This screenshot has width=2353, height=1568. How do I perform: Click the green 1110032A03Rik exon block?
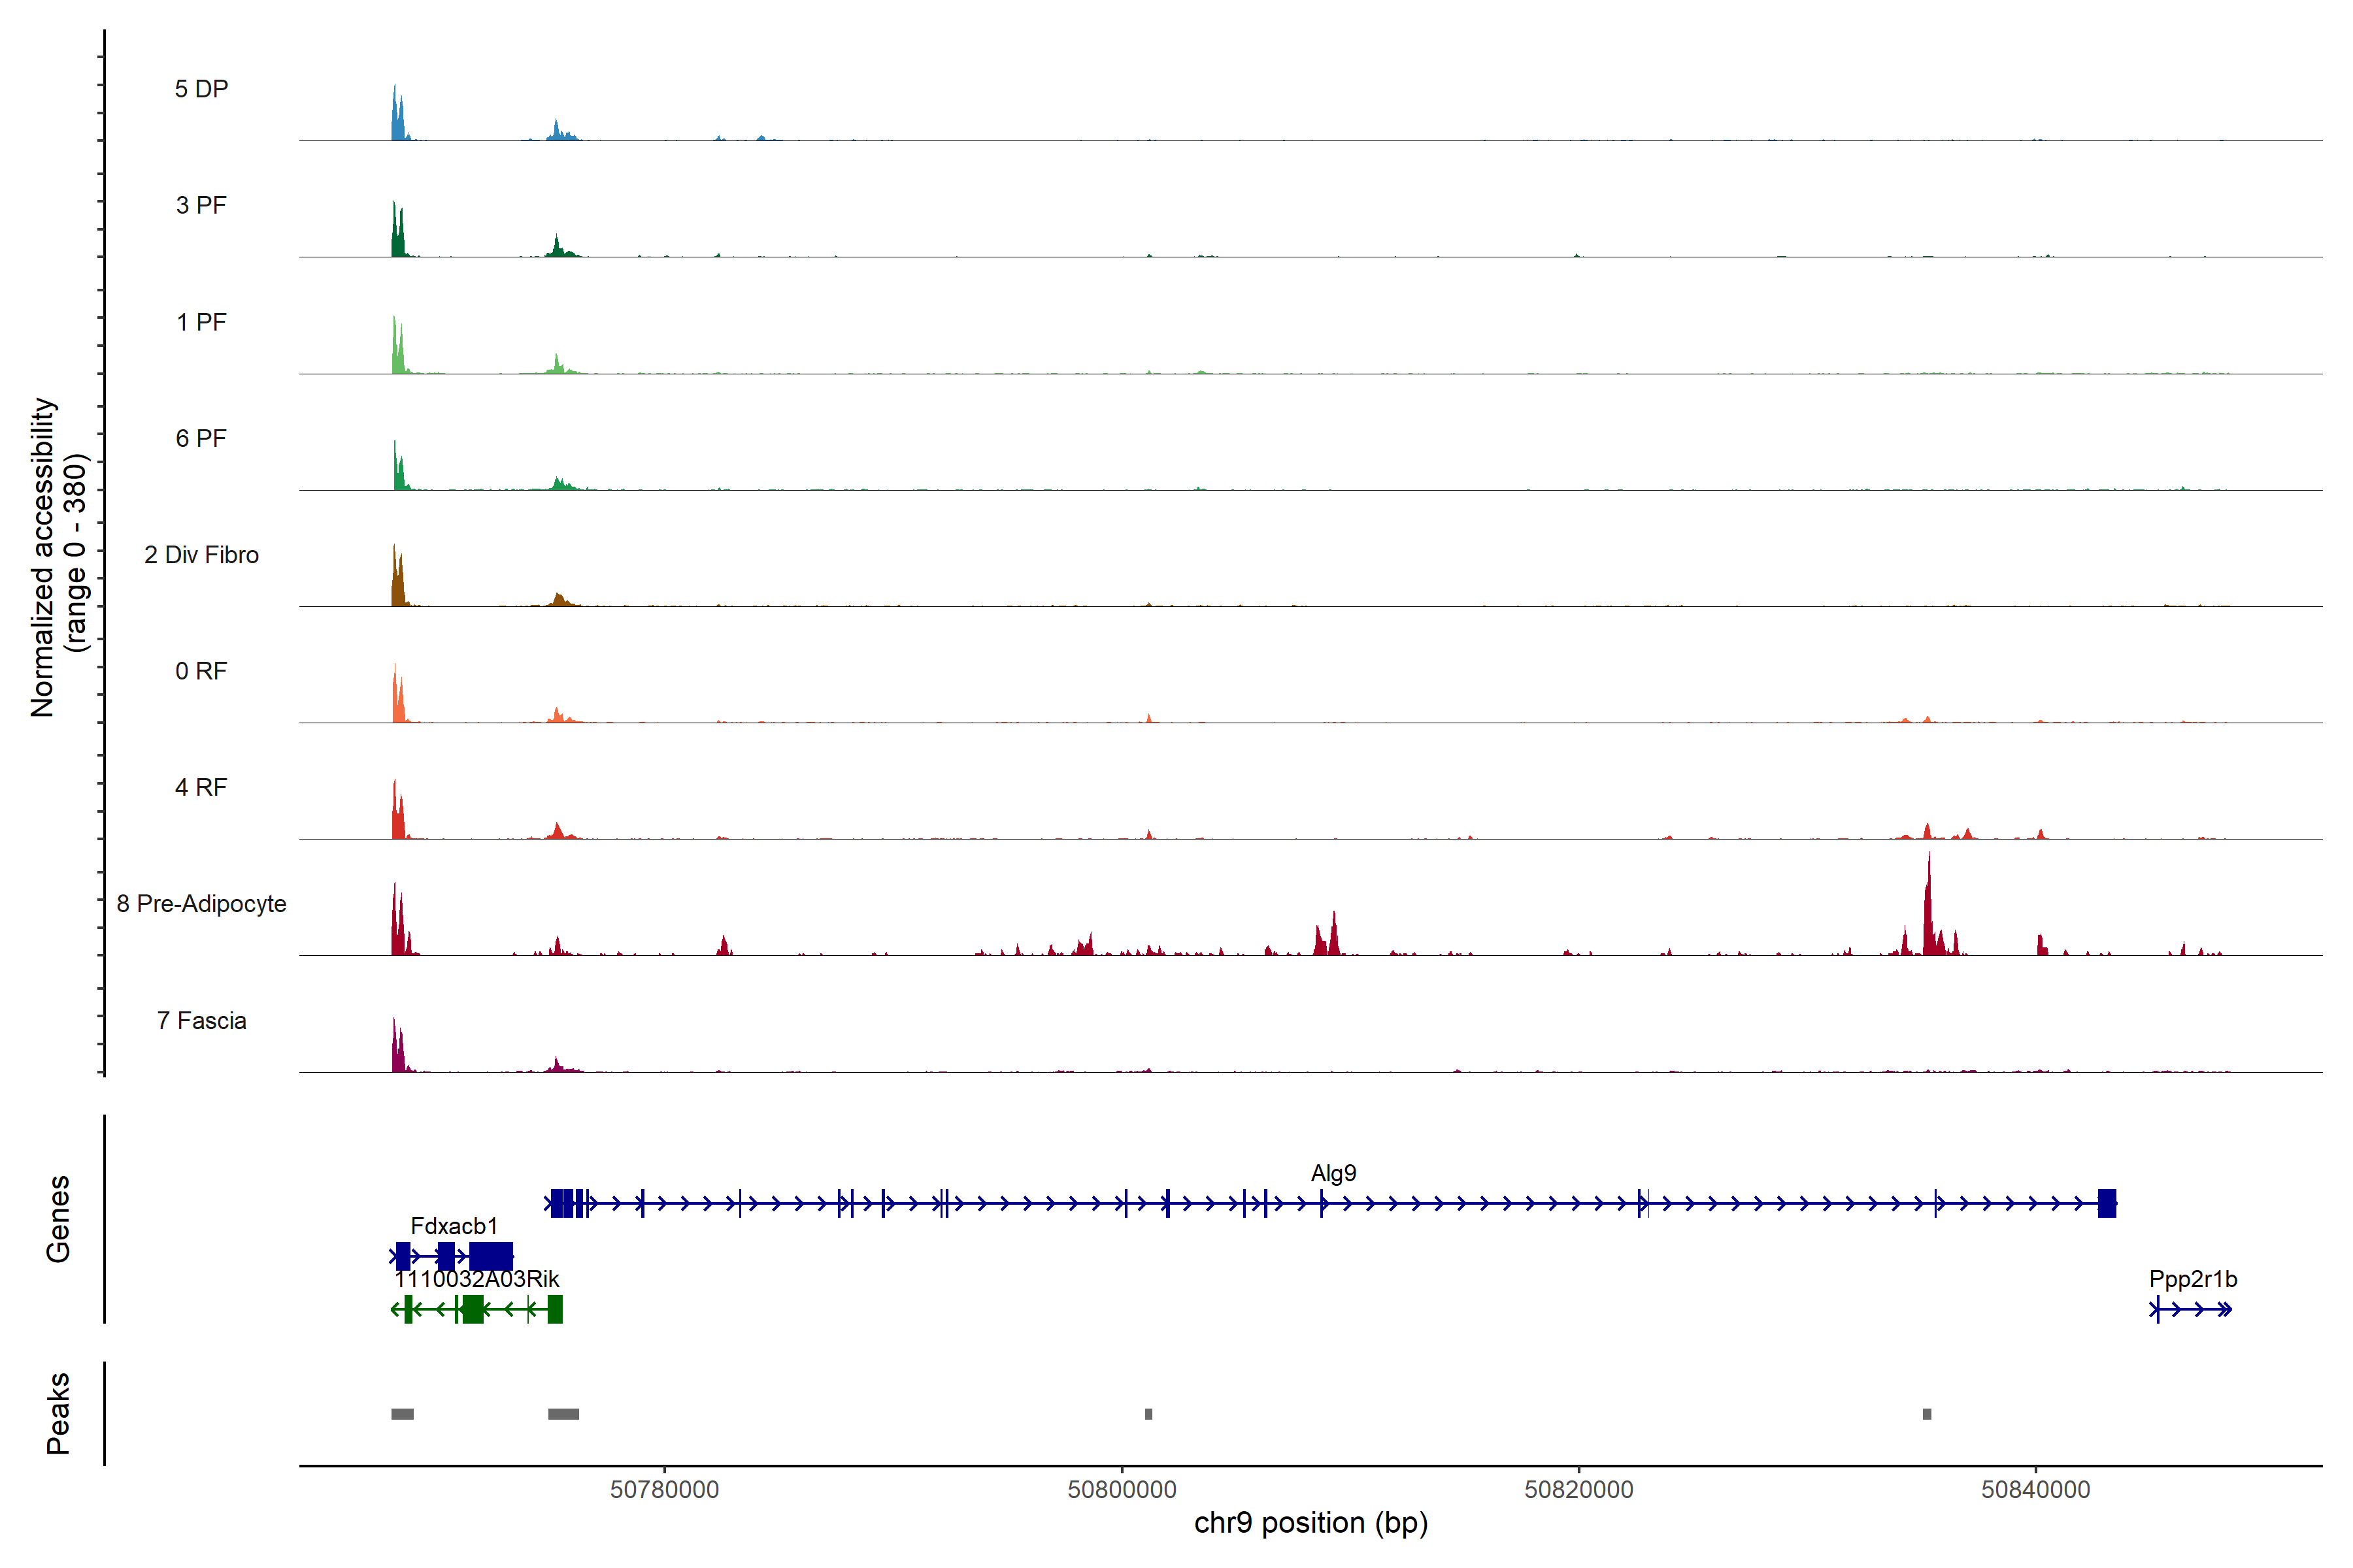[x=472, y=1309]
